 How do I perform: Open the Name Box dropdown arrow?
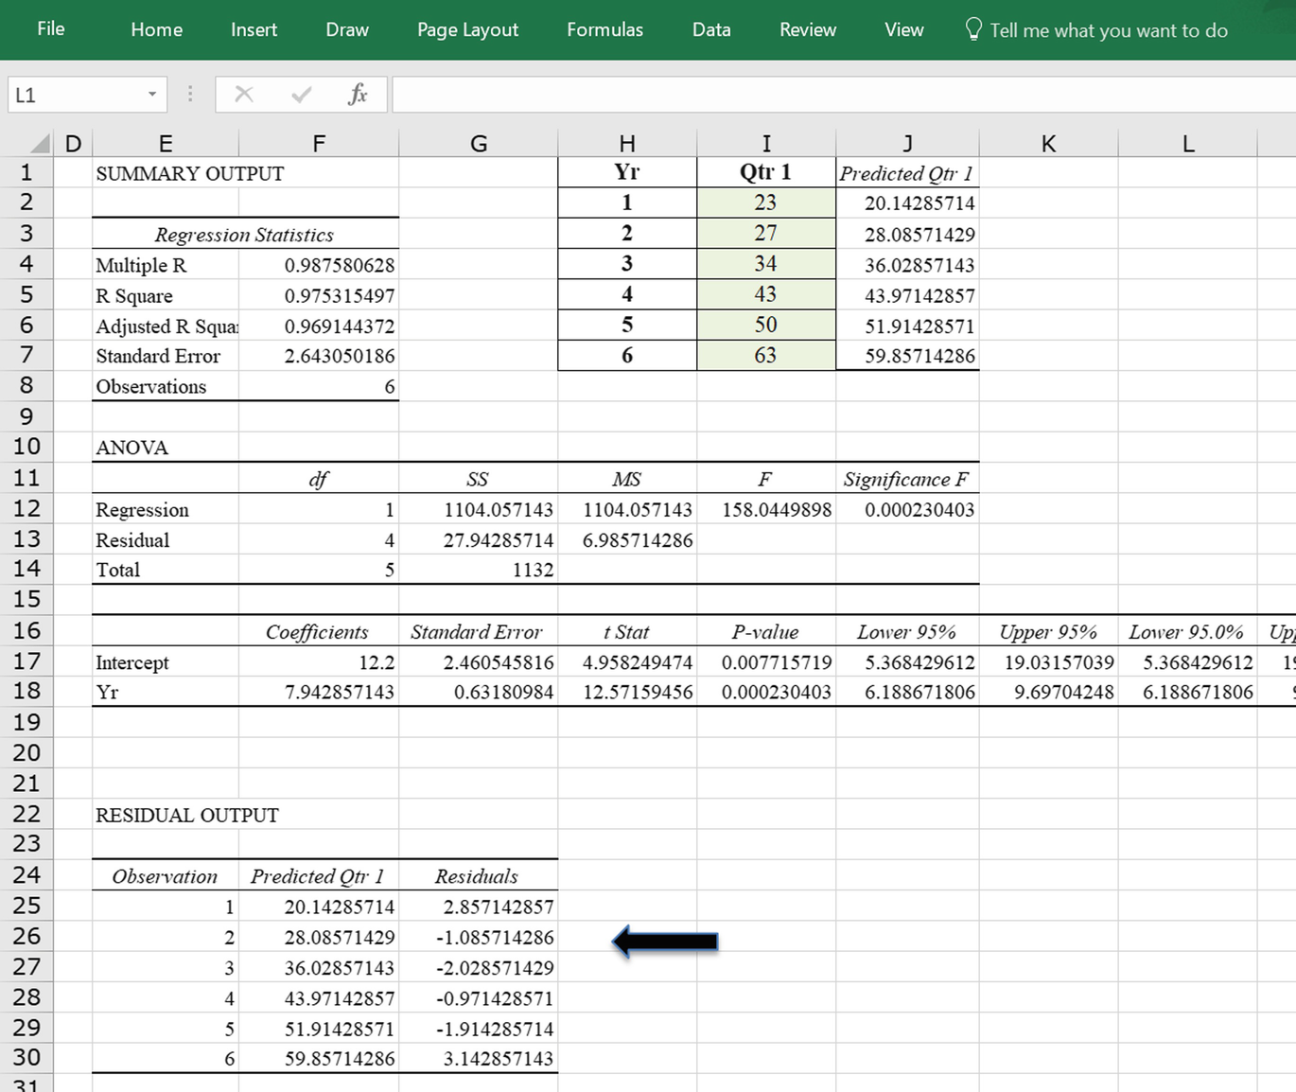coord(151,94)
